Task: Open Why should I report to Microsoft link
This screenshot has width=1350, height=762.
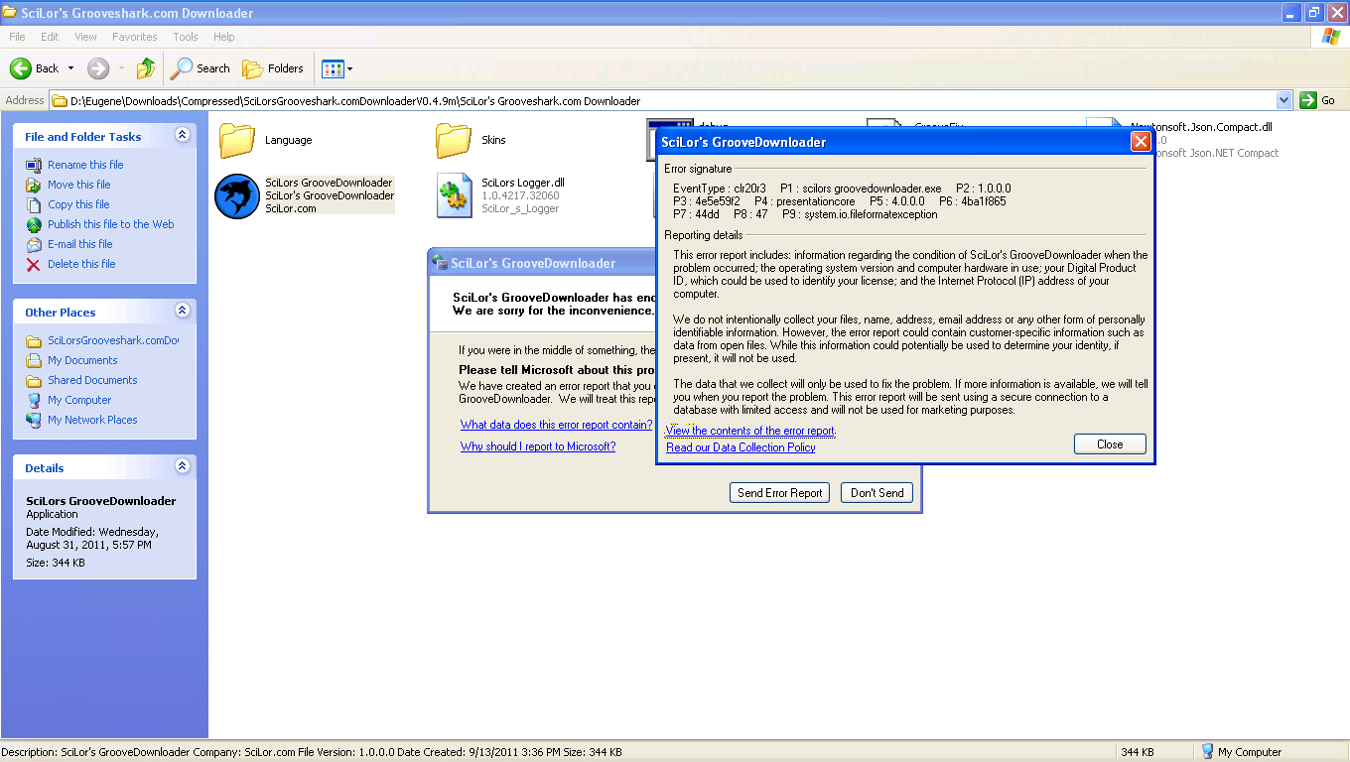Action: [538, 446]
